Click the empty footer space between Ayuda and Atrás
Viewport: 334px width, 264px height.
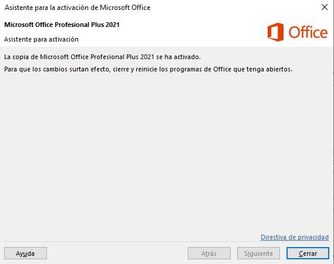(x=117, y=253)
